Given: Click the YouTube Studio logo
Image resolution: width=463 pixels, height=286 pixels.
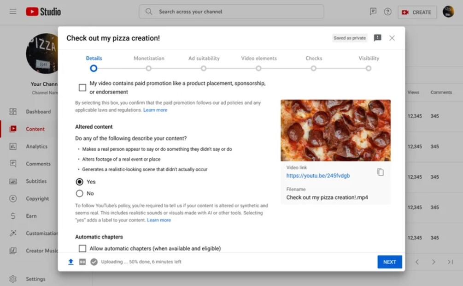Looking at the screenshot, I should (x=43, y=12).
